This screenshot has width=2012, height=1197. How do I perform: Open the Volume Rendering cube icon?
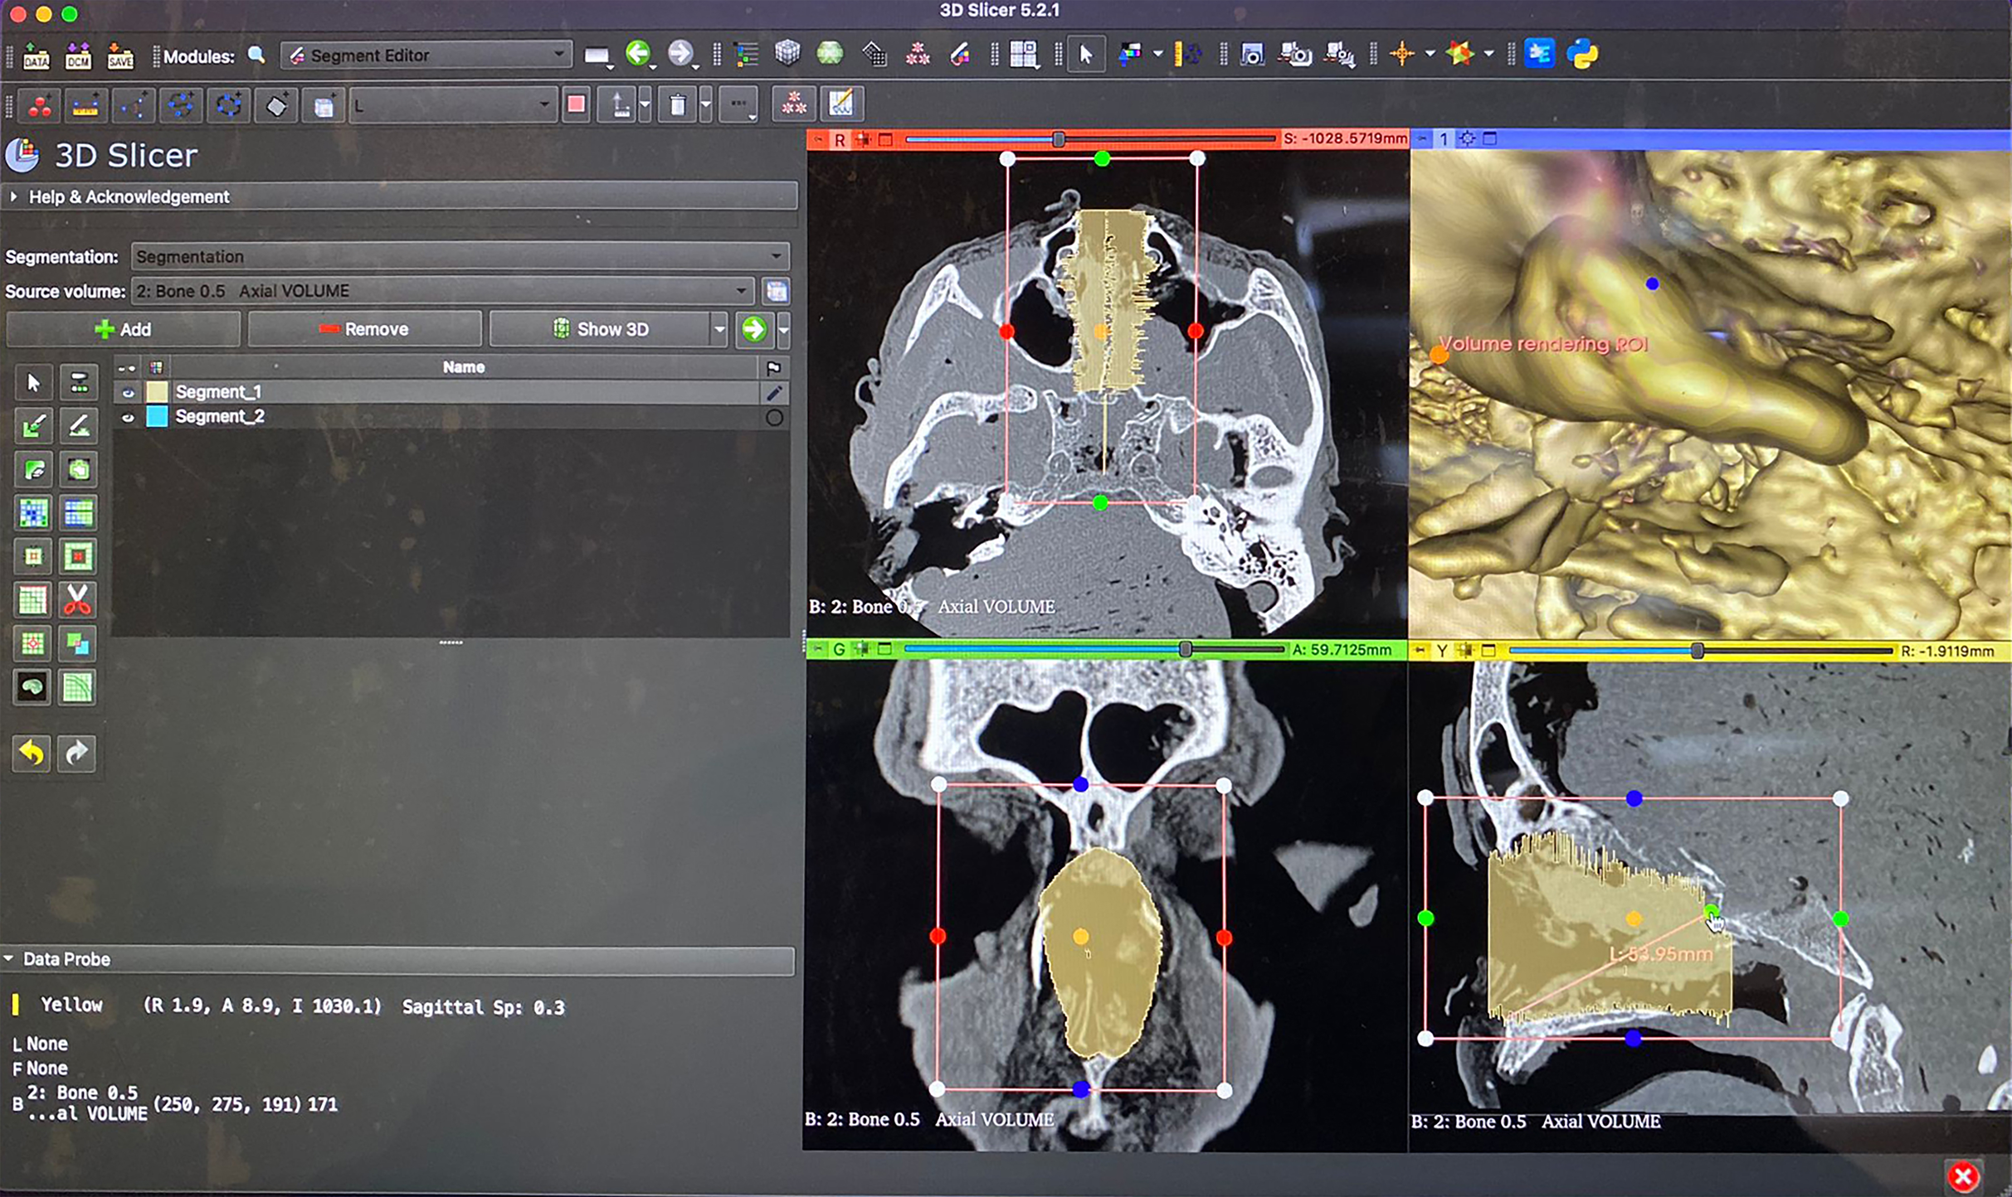[787, 54]
